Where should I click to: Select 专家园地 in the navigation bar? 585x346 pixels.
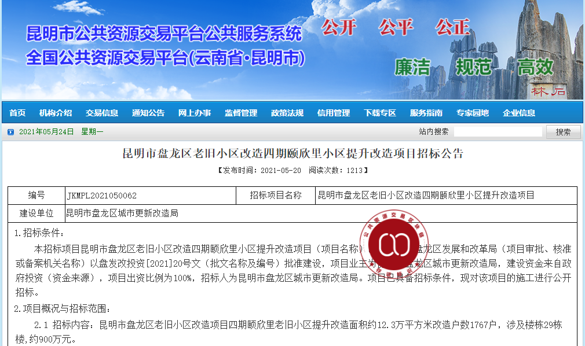(x=473, y=113)
